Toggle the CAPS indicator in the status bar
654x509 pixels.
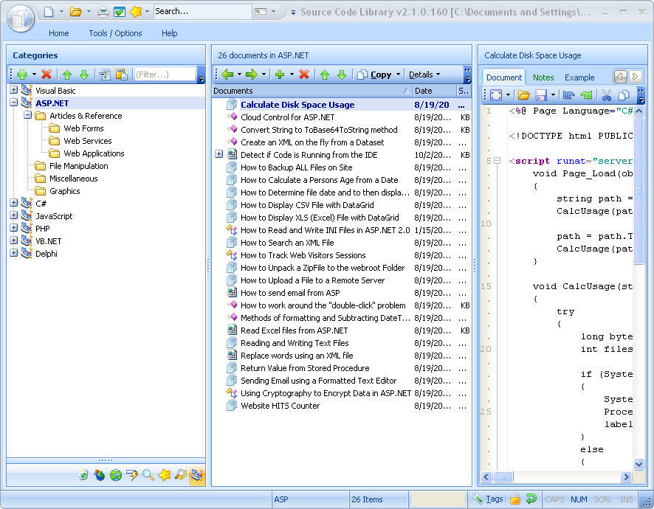point(554,499)
